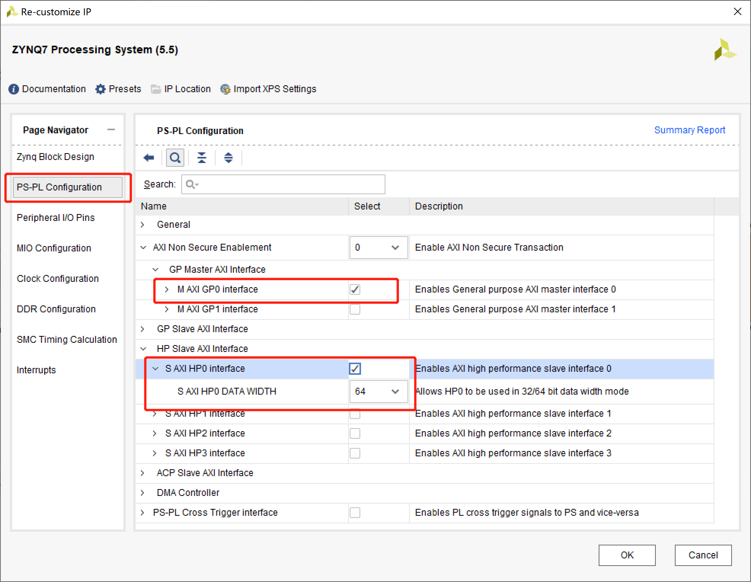Viewport: 751px width, 582px height.
Task: Expand PS-PL Cross Trigger interface row
Action: (142, 513)
